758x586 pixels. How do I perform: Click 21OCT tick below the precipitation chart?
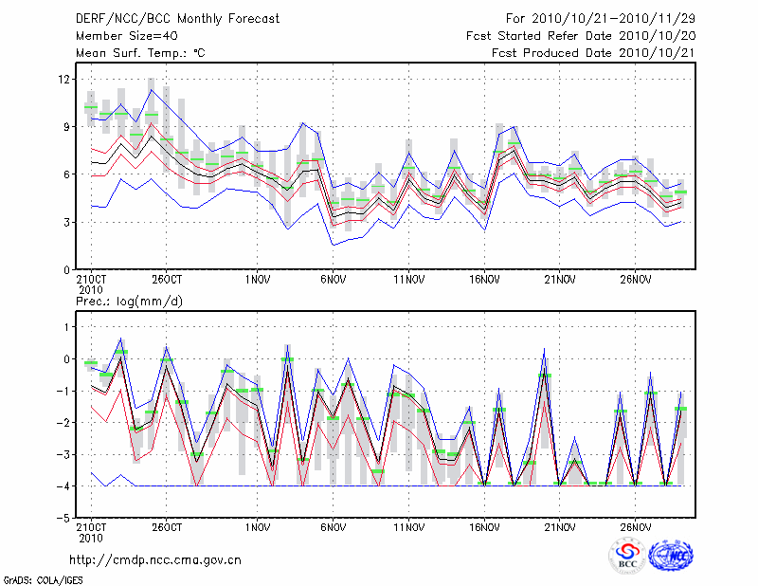point(90,527)
